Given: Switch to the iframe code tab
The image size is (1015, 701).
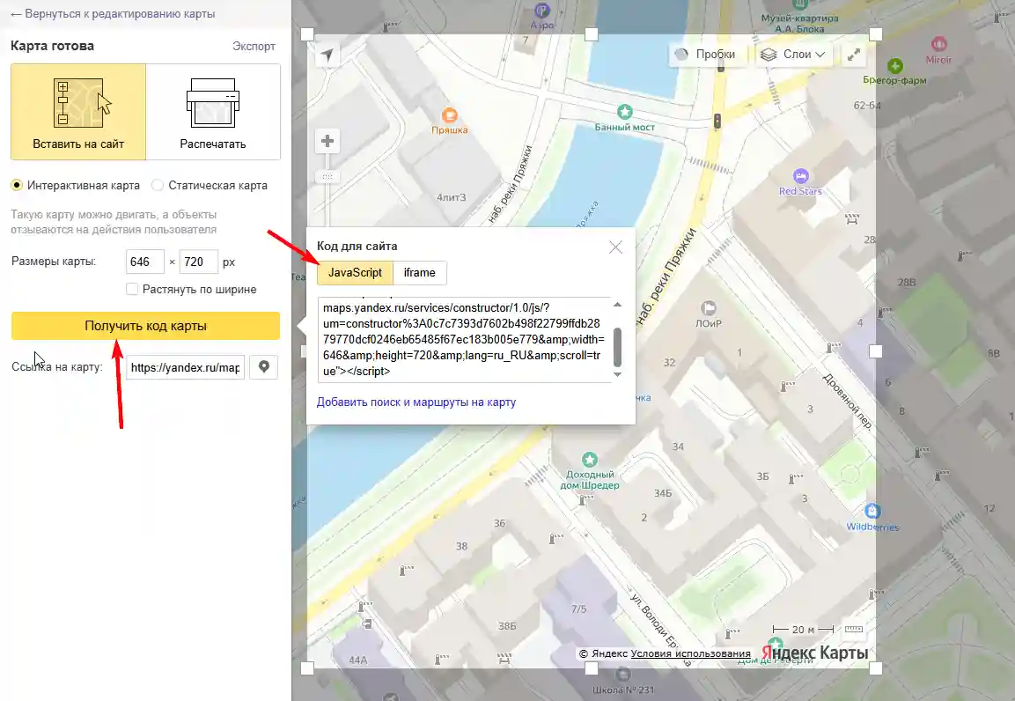Looking at the screenshot, I should pyautogui.click(x=420, y=273).
